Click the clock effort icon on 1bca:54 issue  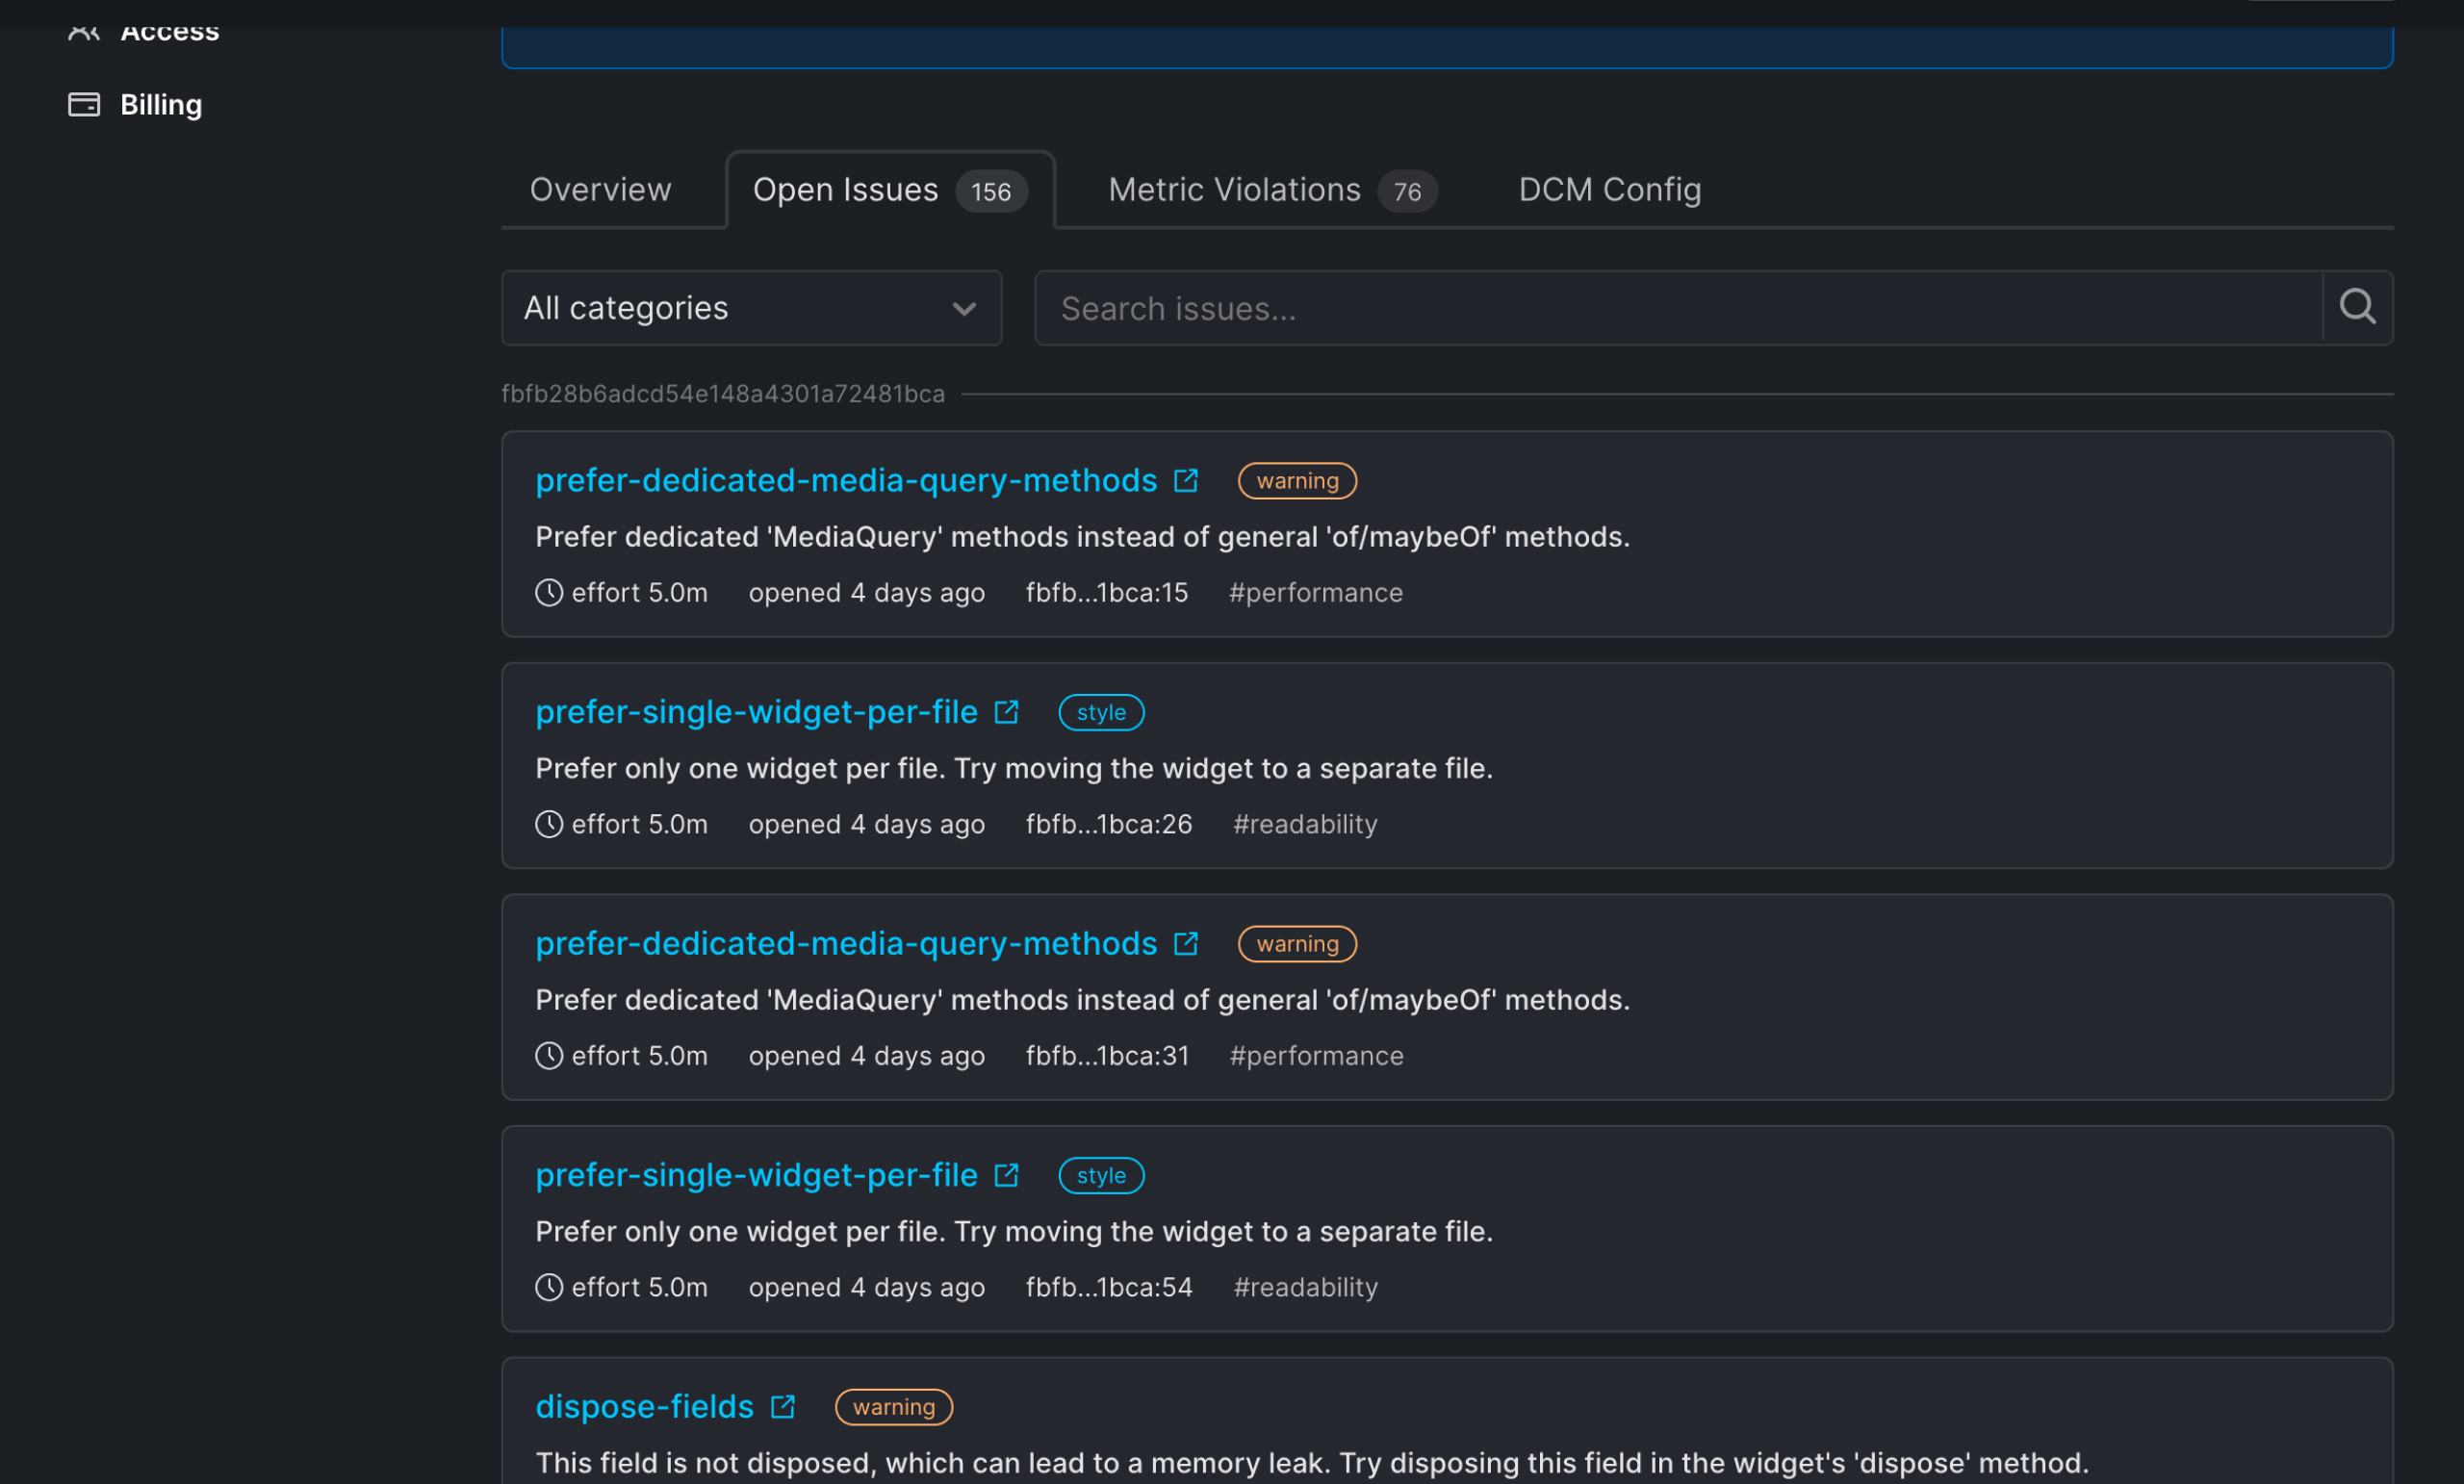click(549, 1287)
